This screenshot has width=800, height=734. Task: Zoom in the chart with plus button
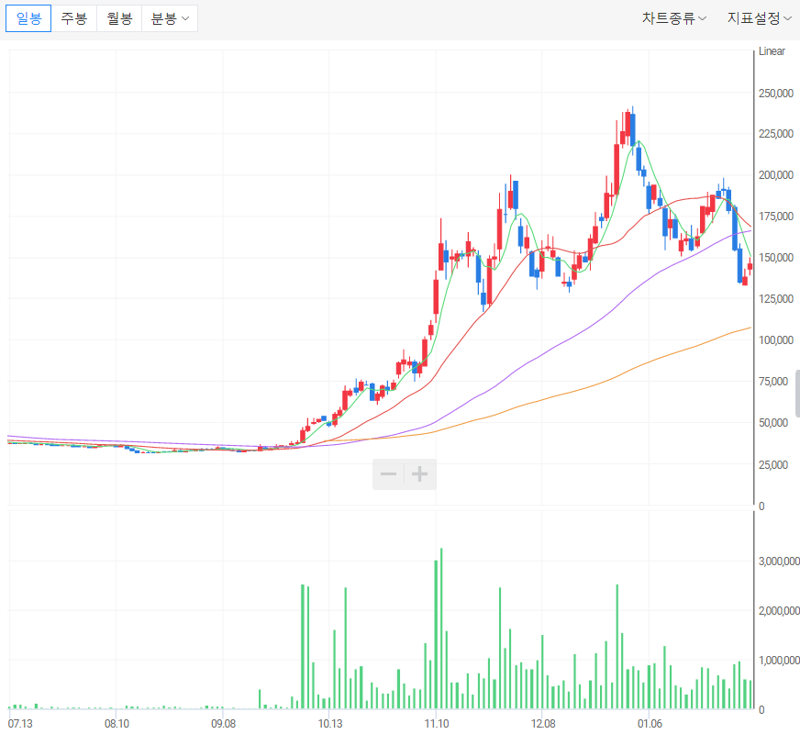point(420,474)
